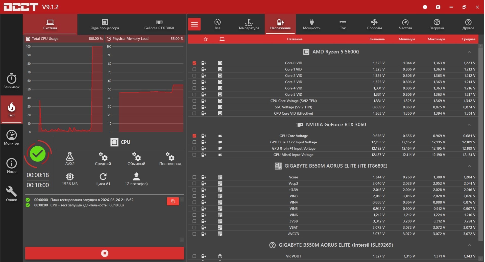
Task: Click the chip icon for VBAT row
Action: (x=220, y=227)
